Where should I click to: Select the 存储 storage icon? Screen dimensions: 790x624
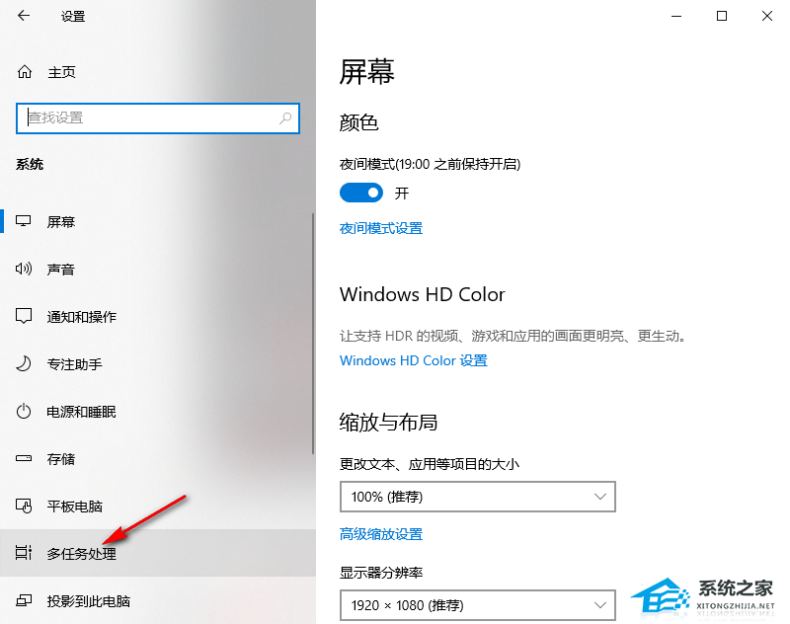tap(24, 458)
